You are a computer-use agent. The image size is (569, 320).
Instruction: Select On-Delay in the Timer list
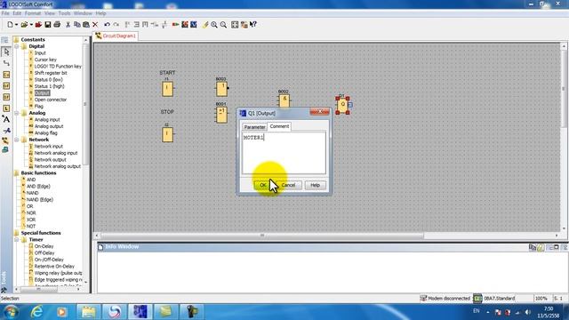pos(44,246)
